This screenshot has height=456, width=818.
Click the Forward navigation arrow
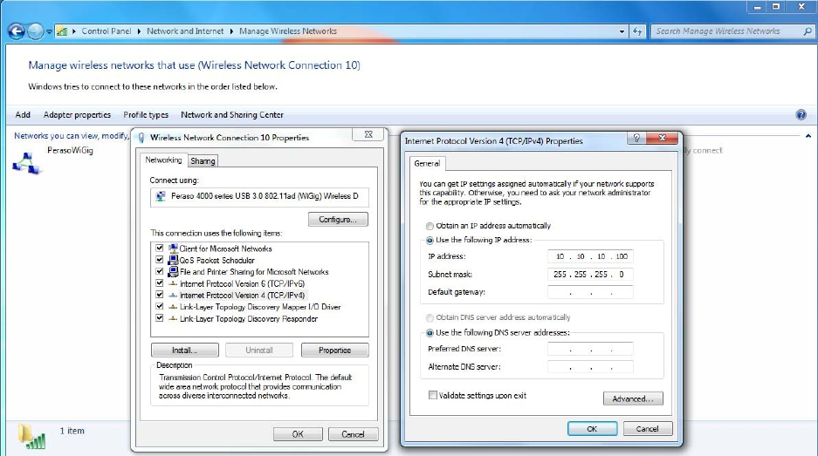click(35, 31)
